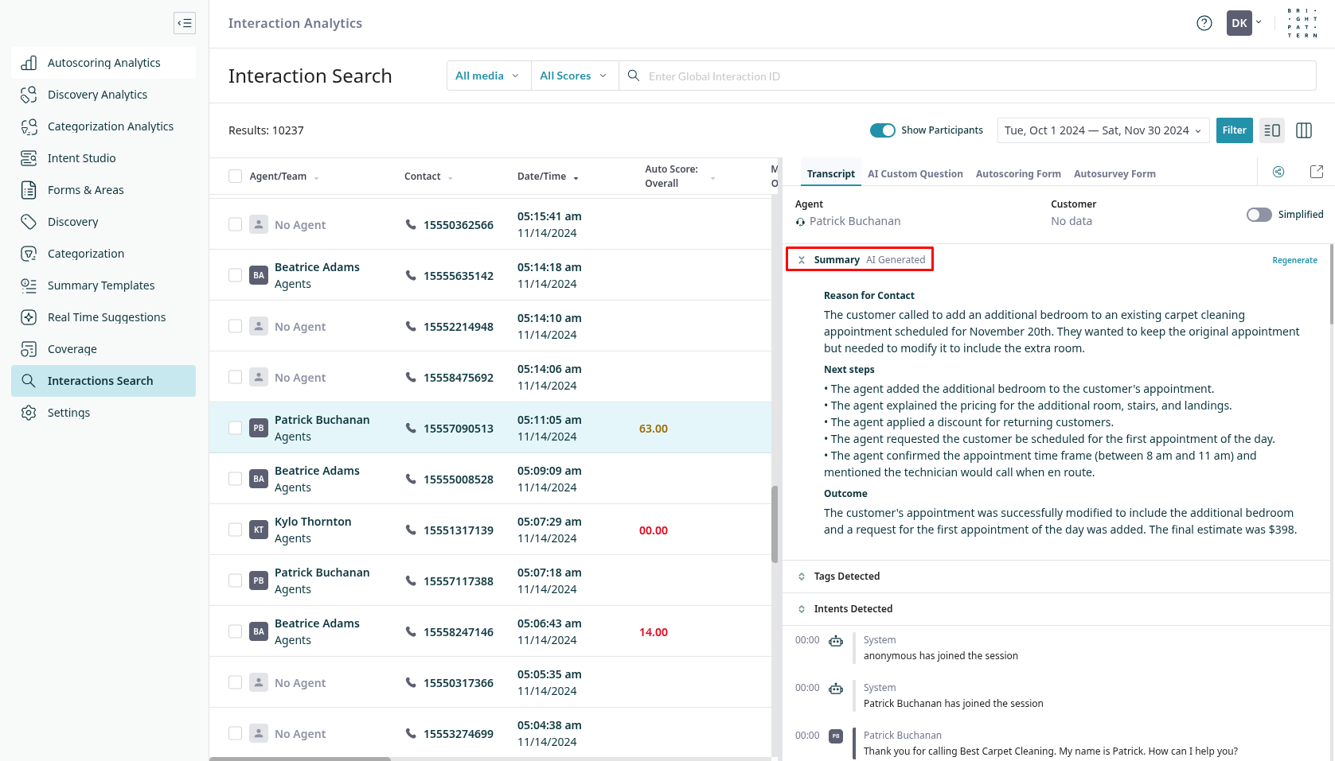Open the All media dropdown
Image resolution: width=1335 pixels, height=761 pixels.
[x=487, y=76]
